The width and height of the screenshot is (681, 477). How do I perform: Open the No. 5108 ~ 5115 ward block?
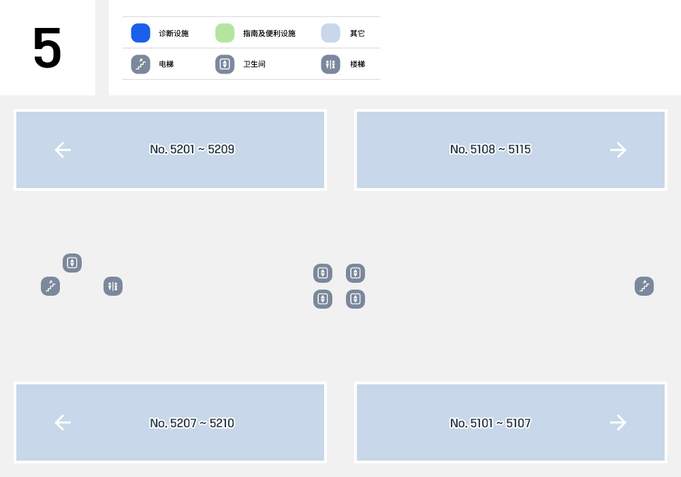(x=511, y=150)
